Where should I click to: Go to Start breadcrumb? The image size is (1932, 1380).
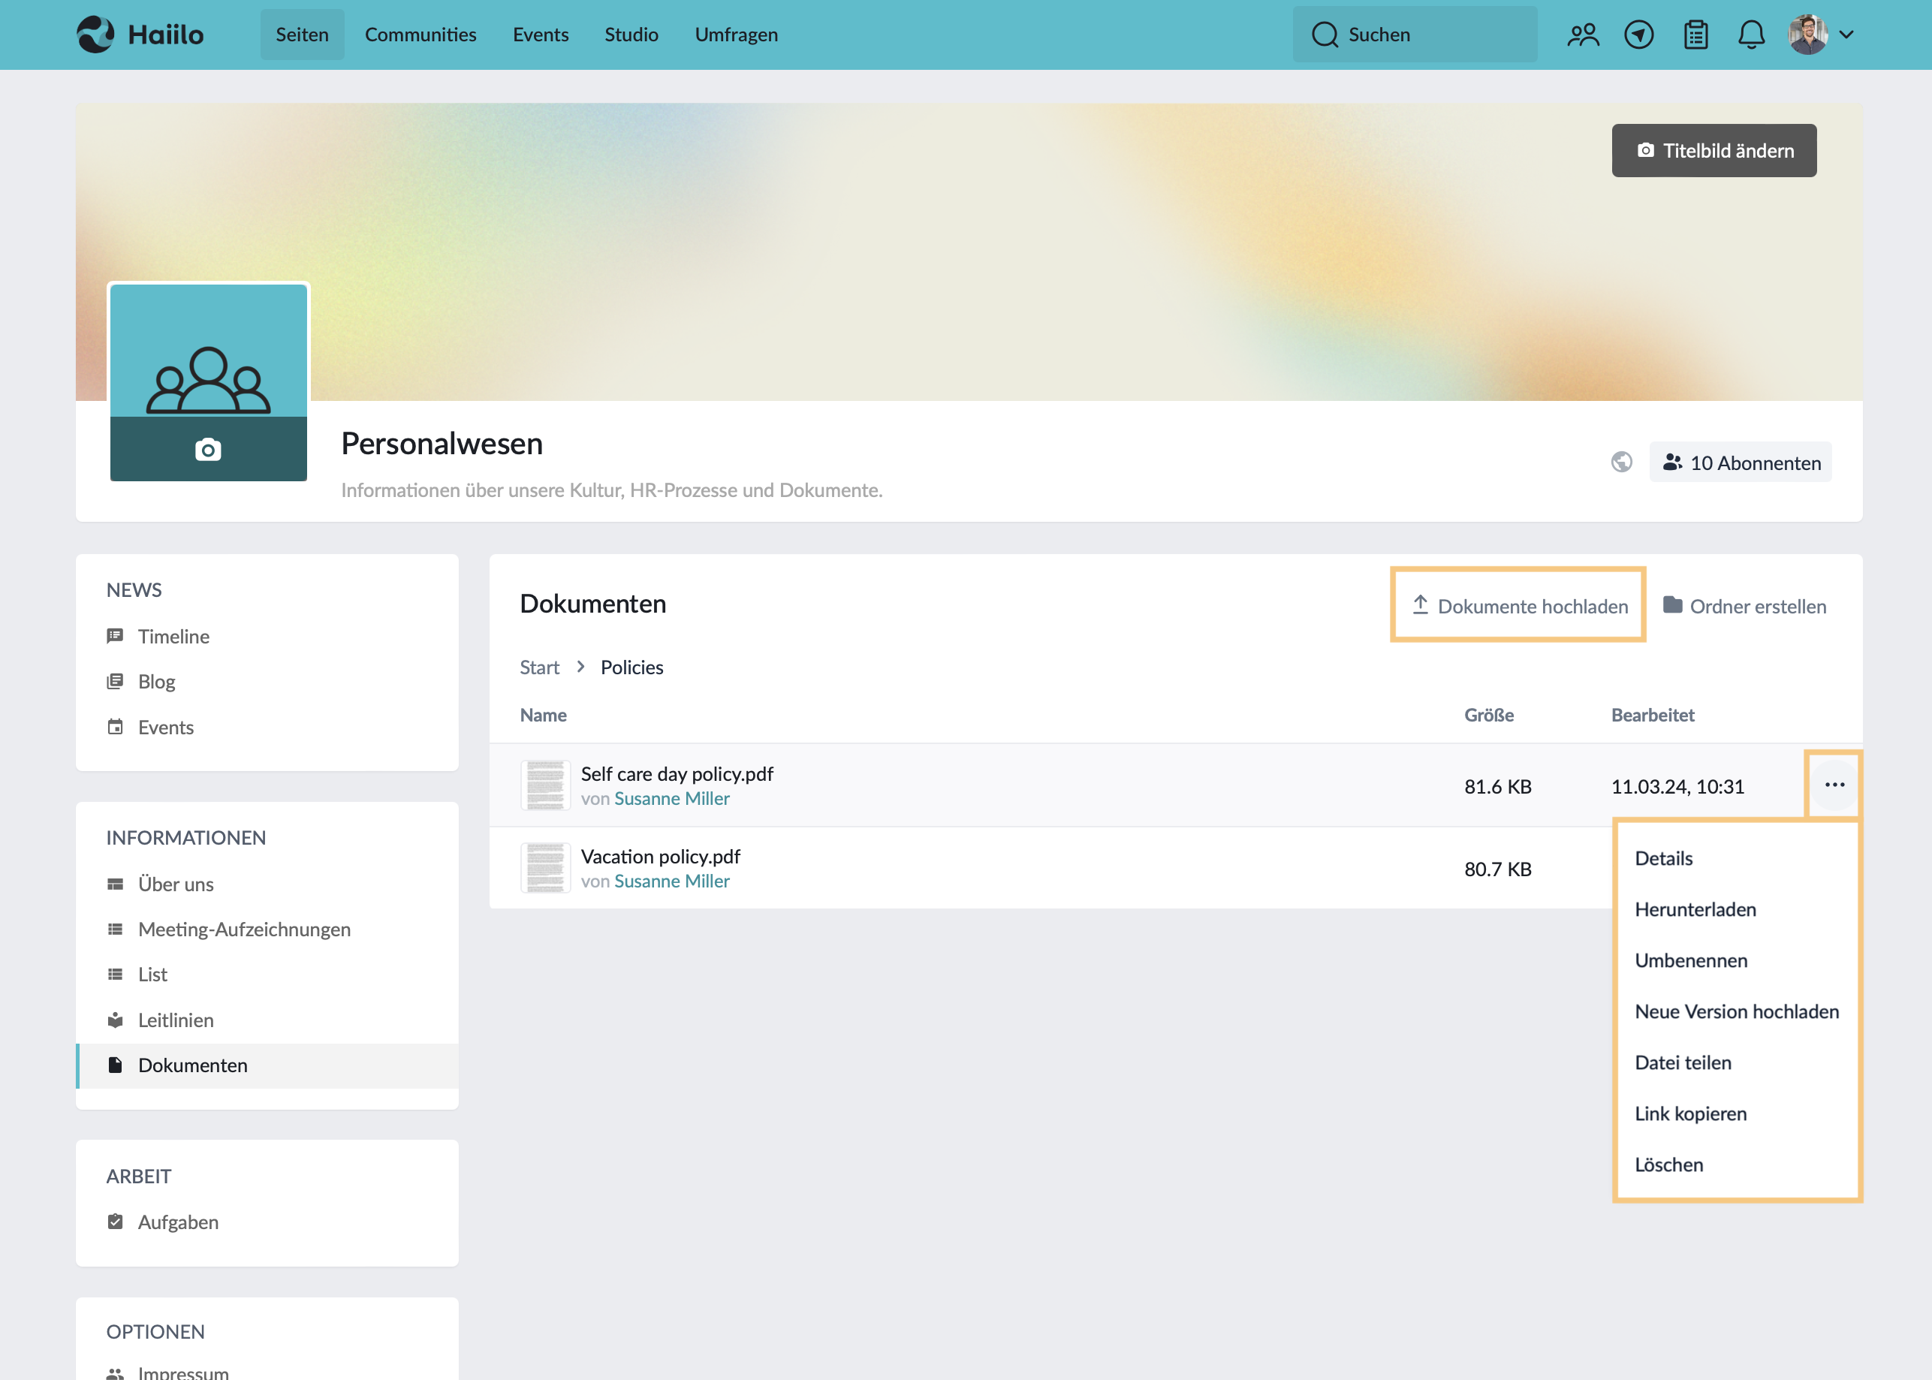(539, 667)
